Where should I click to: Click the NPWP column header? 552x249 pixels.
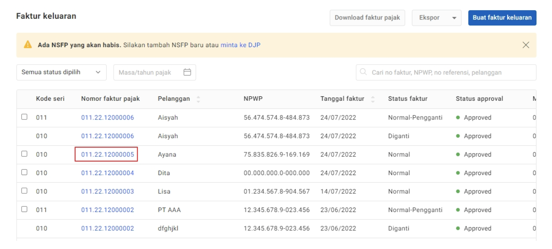(x=253, y=99)
